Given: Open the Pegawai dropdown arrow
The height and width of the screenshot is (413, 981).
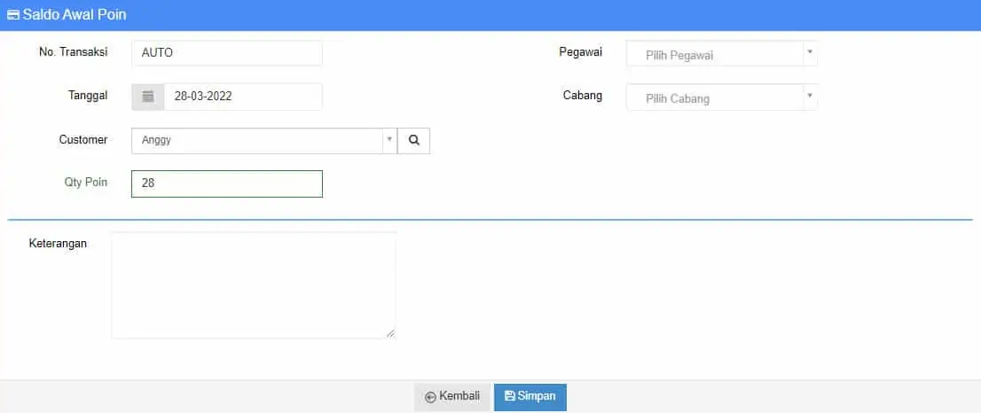Looking at the screenshot, I should pyautogui.click(x=810, y=52).
